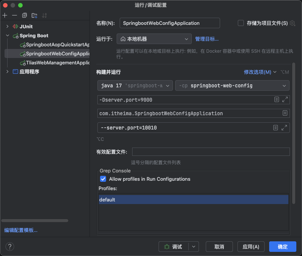This screenshot has width=302, height=256.
Task: Enable the 存储为项目文件 checkbox
Action: pos(240,23)
